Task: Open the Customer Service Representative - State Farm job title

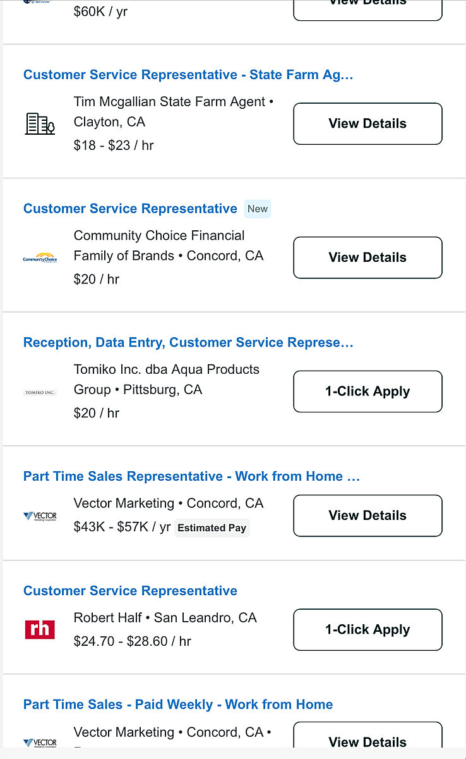Action: pos(188,75)
